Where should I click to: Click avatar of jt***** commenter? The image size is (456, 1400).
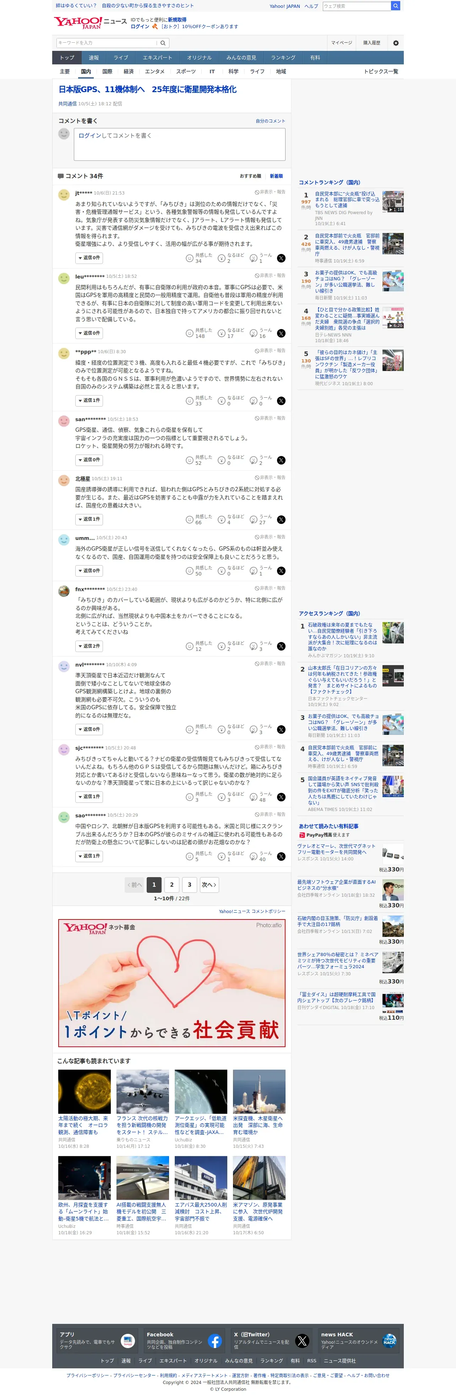64,195
